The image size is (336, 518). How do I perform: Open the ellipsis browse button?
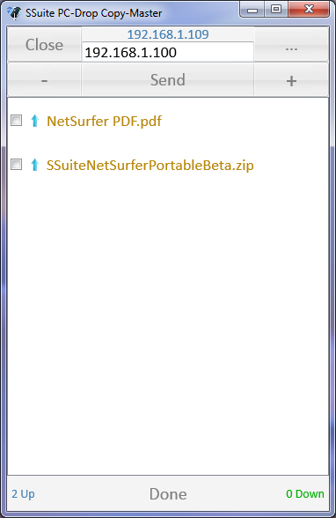coord(291,44)
